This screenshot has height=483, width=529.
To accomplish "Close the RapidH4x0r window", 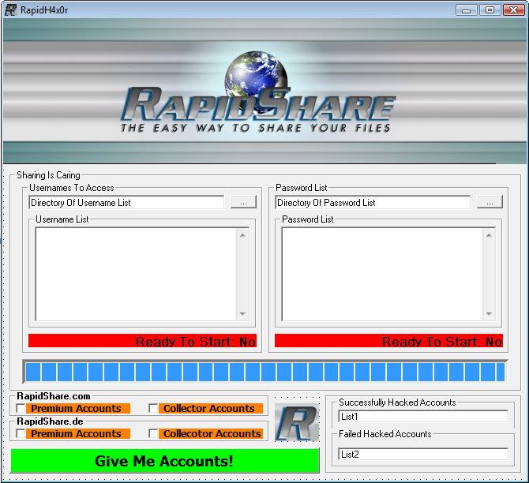I will (x=513, y=9).
